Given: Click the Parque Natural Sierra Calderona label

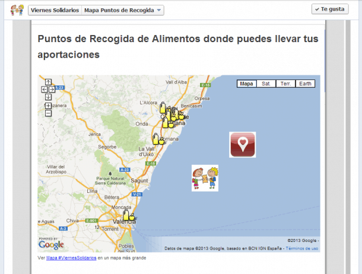Looking at the screenshot, I should tap(110, 181).
